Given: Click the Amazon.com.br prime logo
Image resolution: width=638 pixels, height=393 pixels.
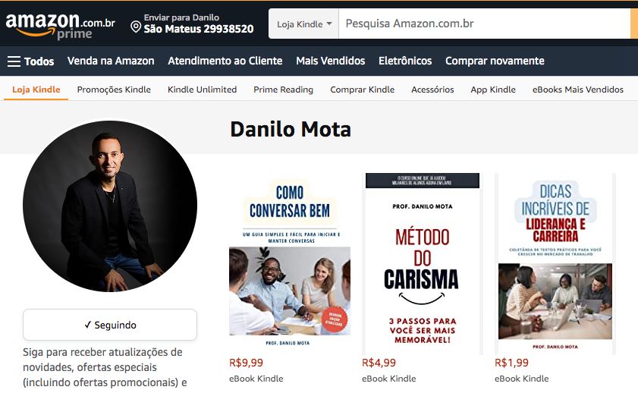Looking at the screenshot, I should [60, 26].
